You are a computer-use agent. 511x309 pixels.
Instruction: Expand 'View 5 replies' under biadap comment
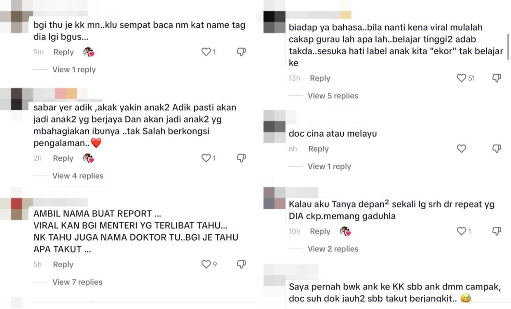pyautogui.click(x=333, y=96)
